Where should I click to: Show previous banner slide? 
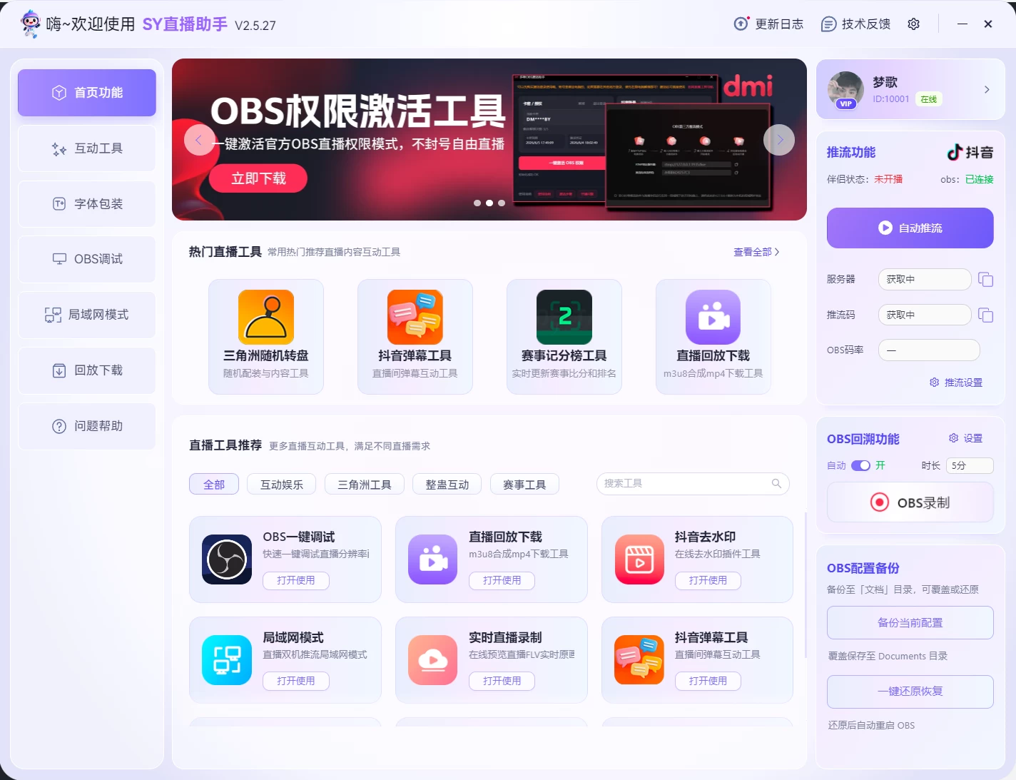[x=199, y=140]
